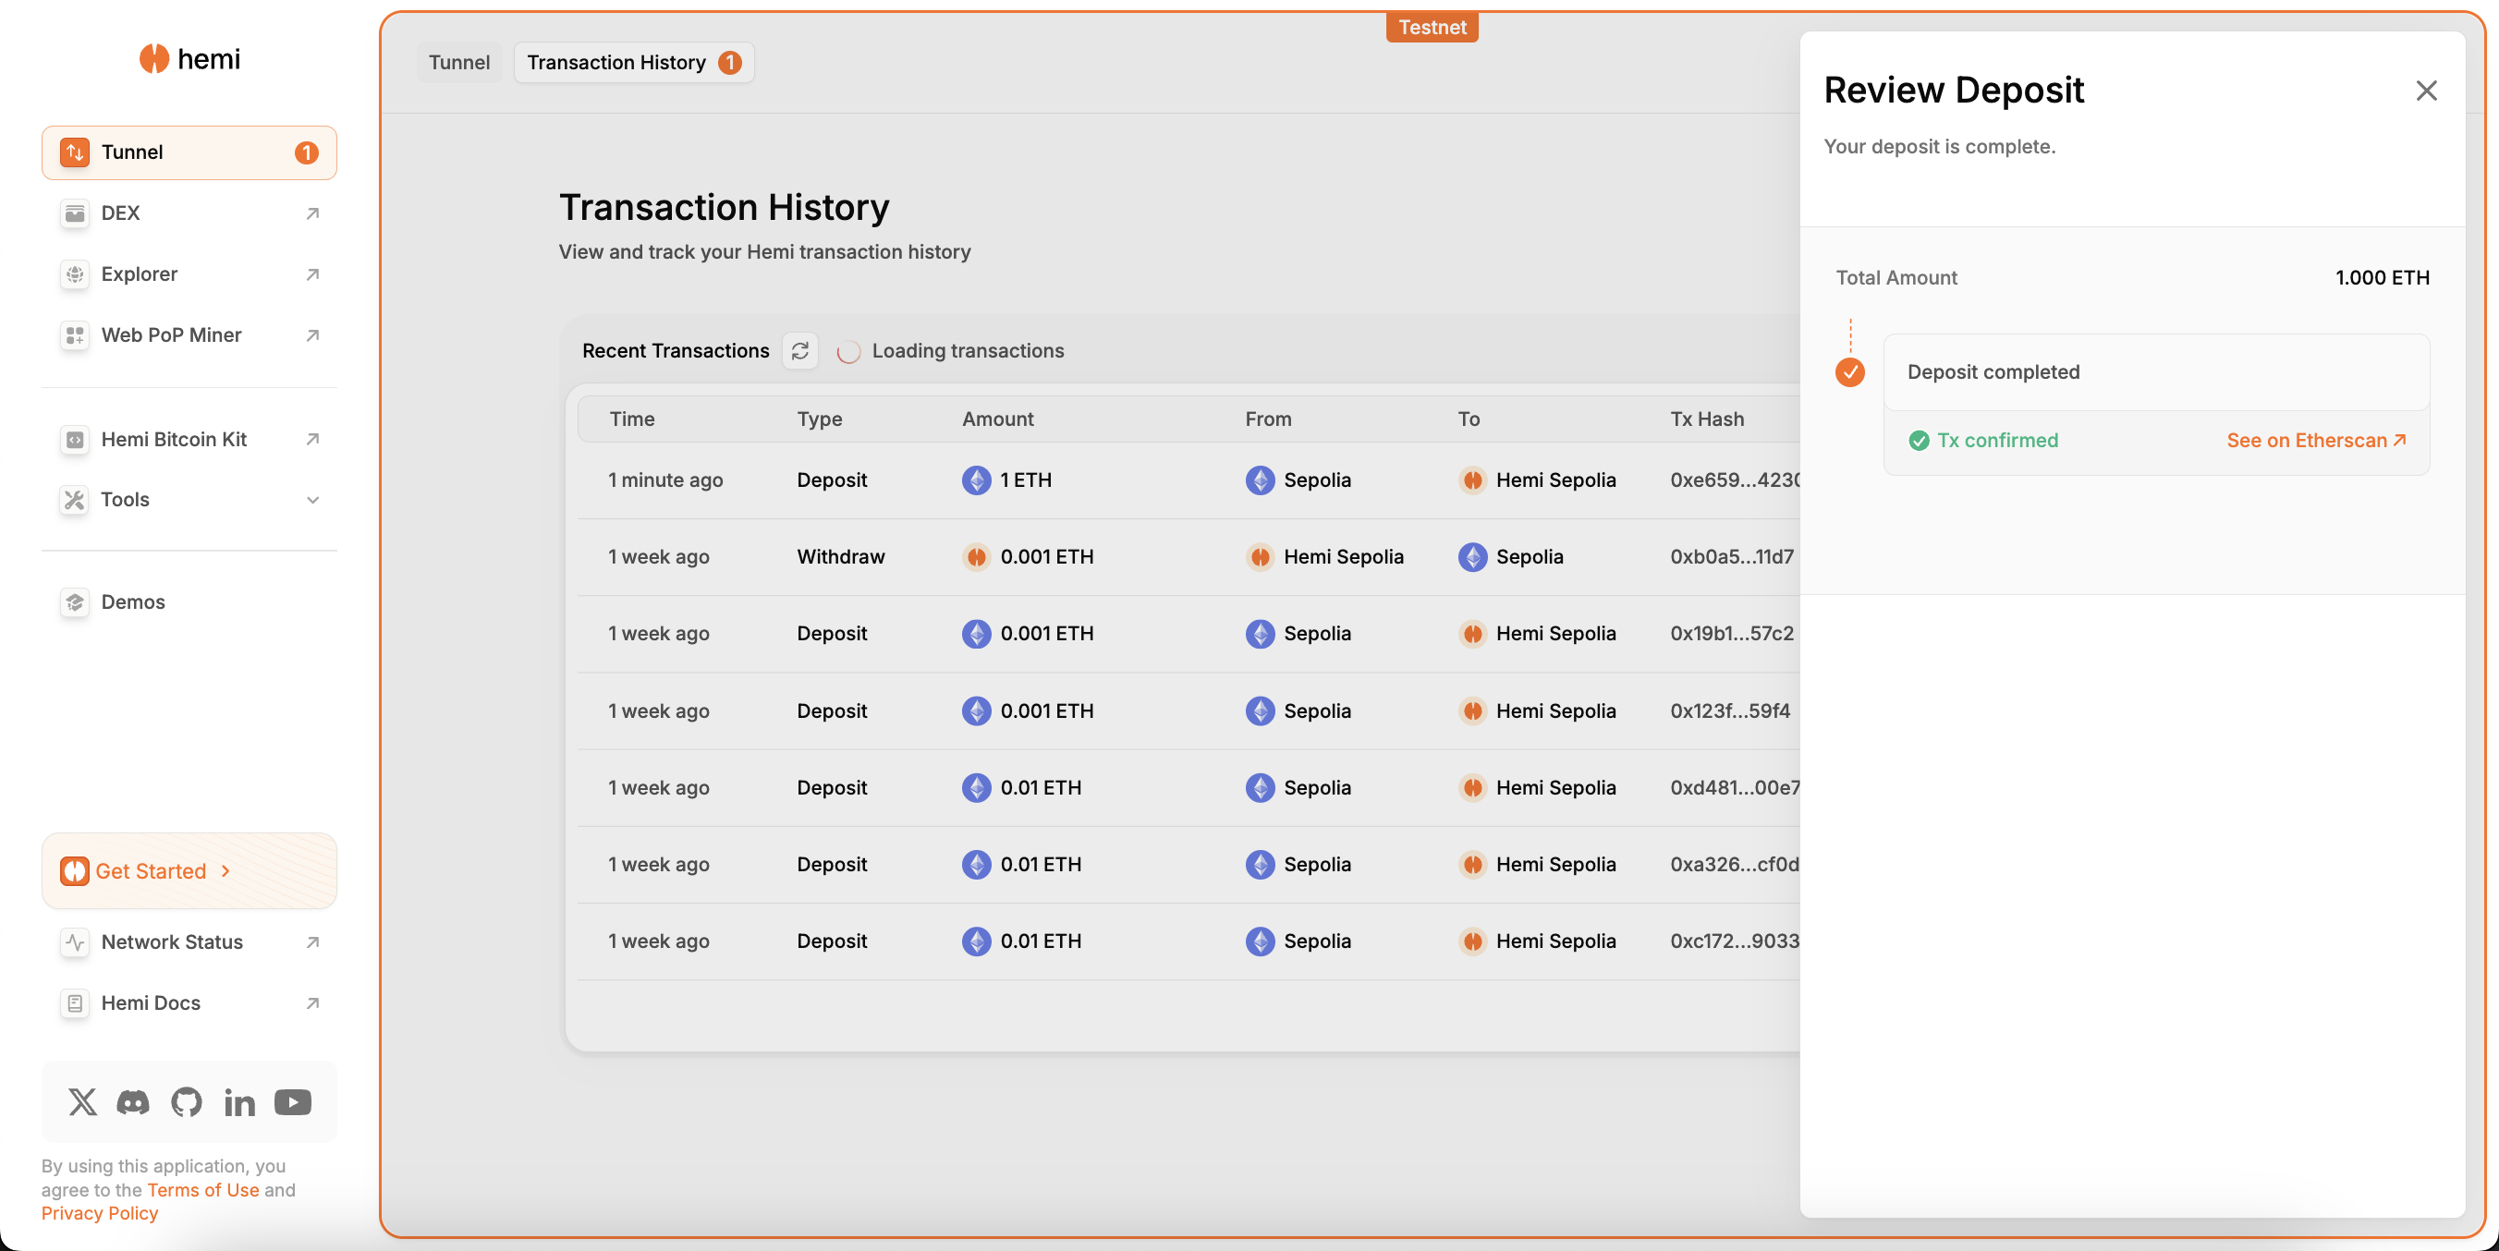Open the Privacy Policy link
The image size is (2499, 1251).
coord(99,1213)
